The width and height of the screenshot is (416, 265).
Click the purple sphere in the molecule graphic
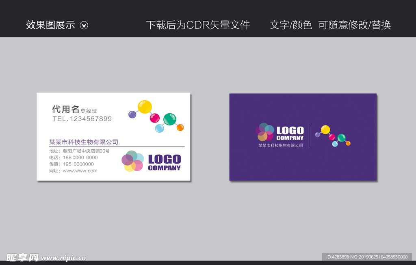132,114
